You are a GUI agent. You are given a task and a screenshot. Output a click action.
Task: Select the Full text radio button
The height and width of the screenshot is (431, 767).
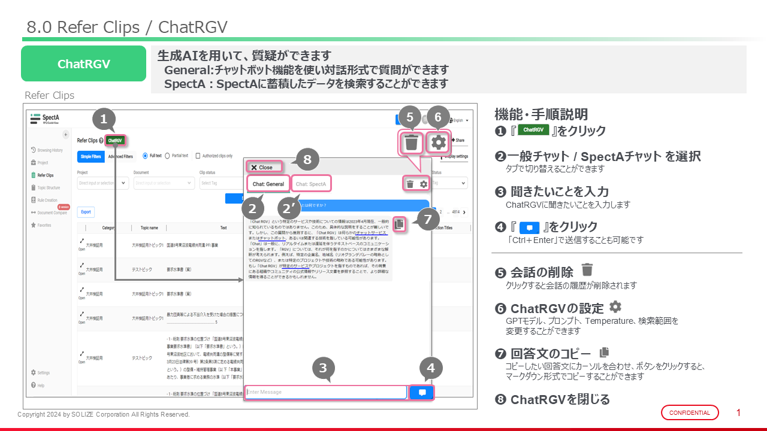point(146,156)
